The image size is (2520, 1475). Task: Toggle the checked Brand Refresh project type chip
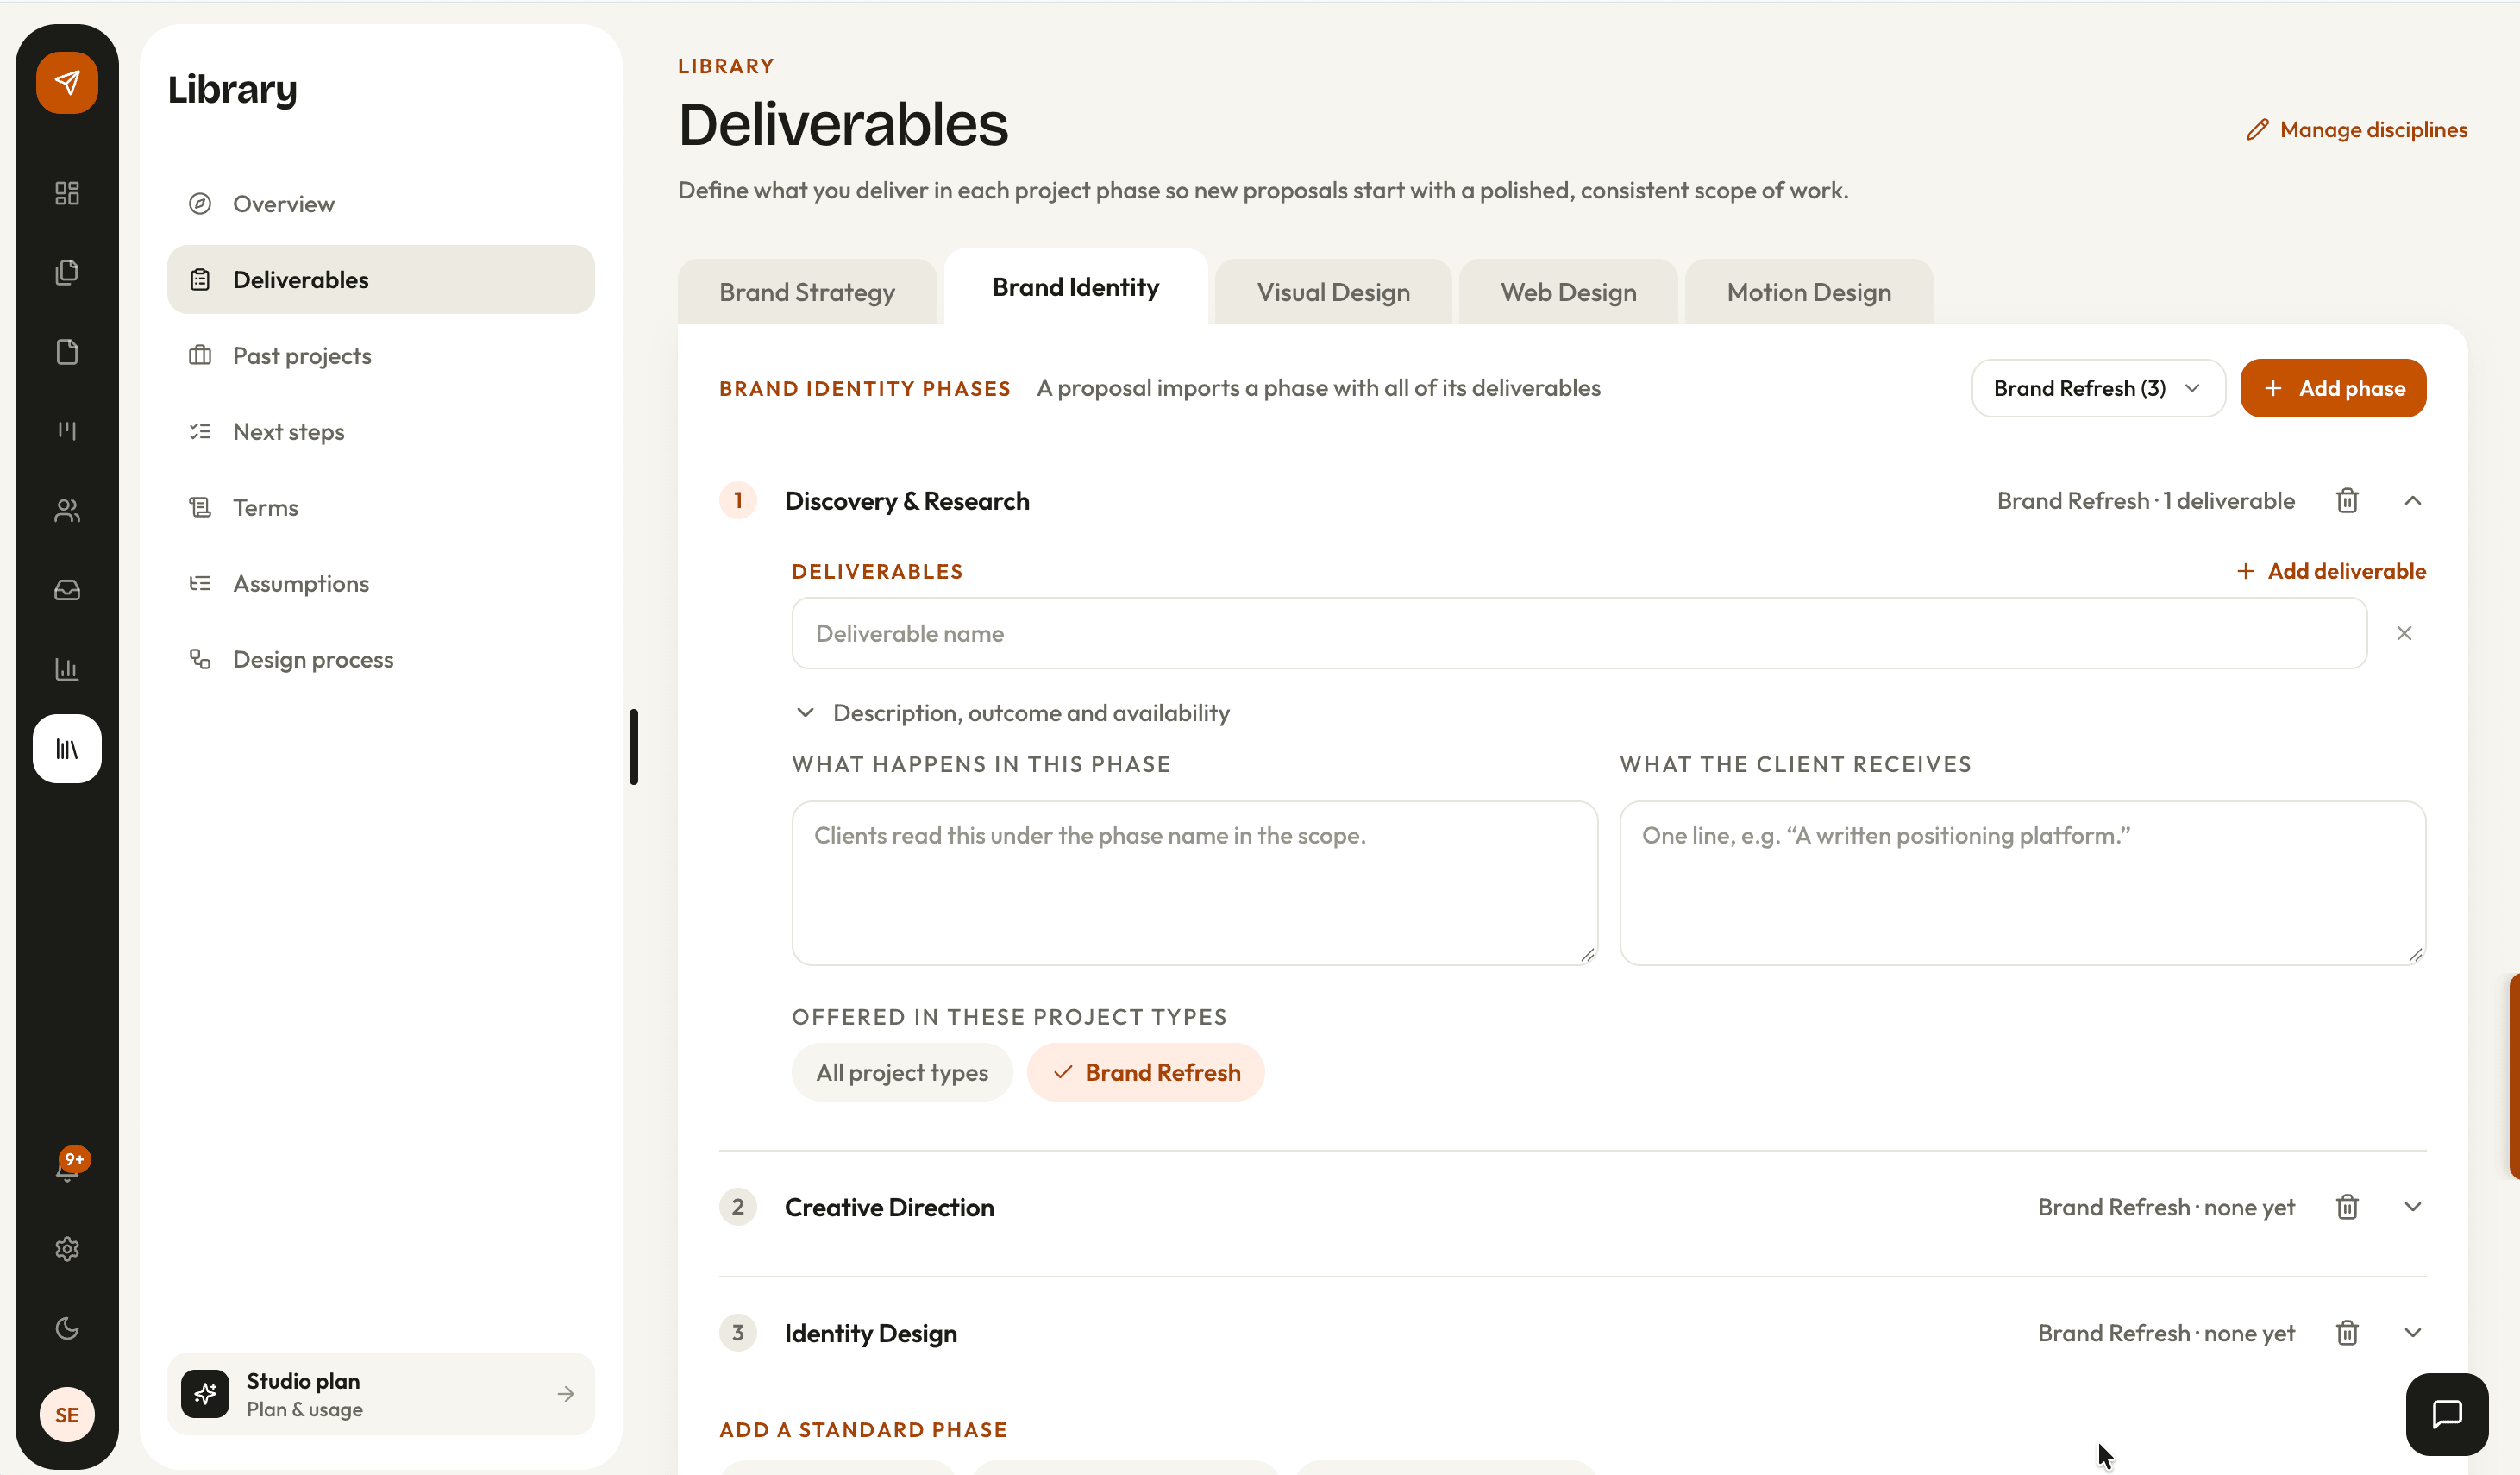pyautogui.click(x=1146, y=1072)
